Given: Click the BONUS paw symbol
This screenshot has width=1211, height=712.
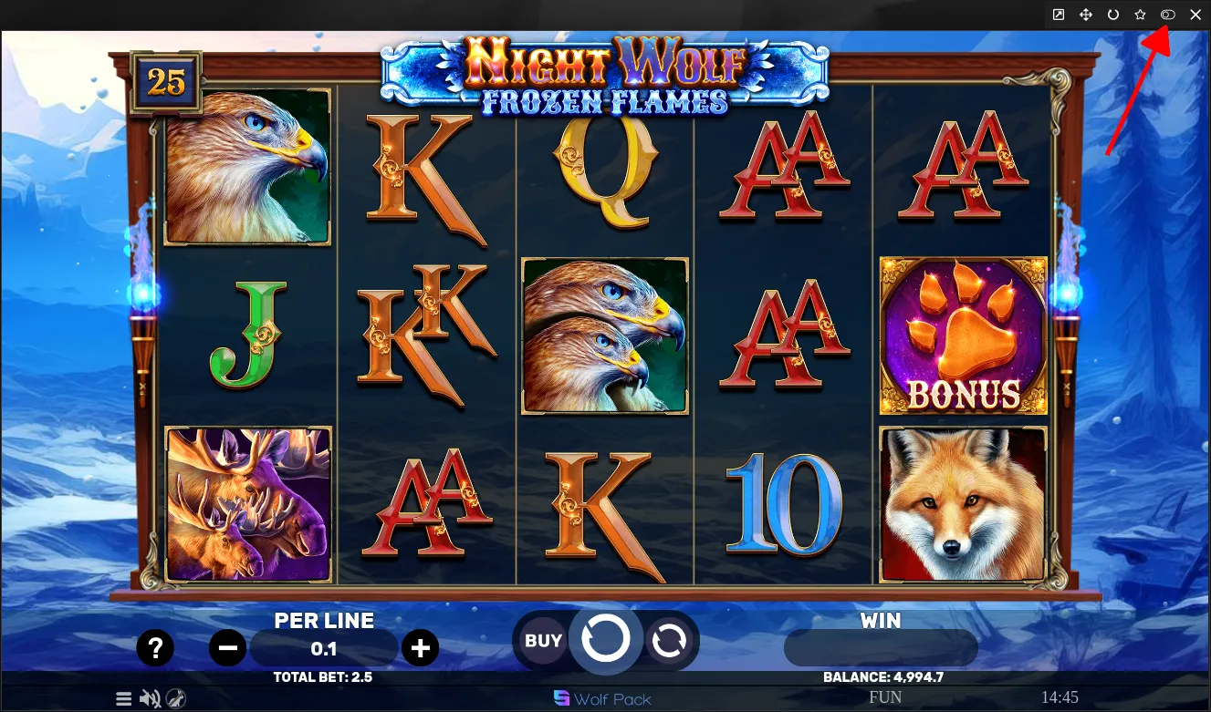Looking at the screenshot, I should pyautogui.click(x=963, y=335).
